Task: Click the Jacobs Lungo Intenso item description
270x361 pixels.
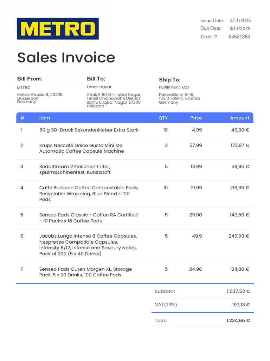Action: pos(88,245)
